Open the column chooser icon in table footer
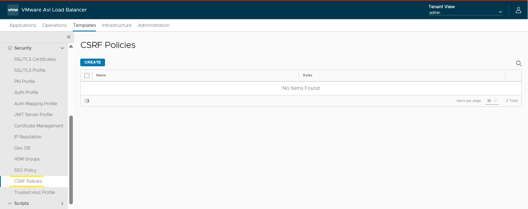This screenshot has width=528, height=209. (x=87, y=101)
